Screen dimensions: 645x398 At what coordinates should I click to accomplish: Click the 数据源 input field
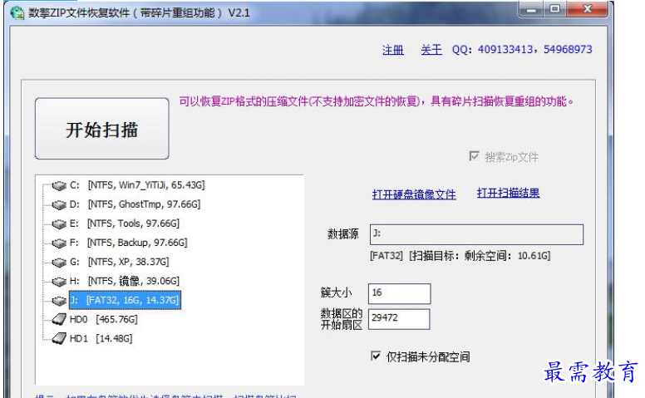[476, 234]
